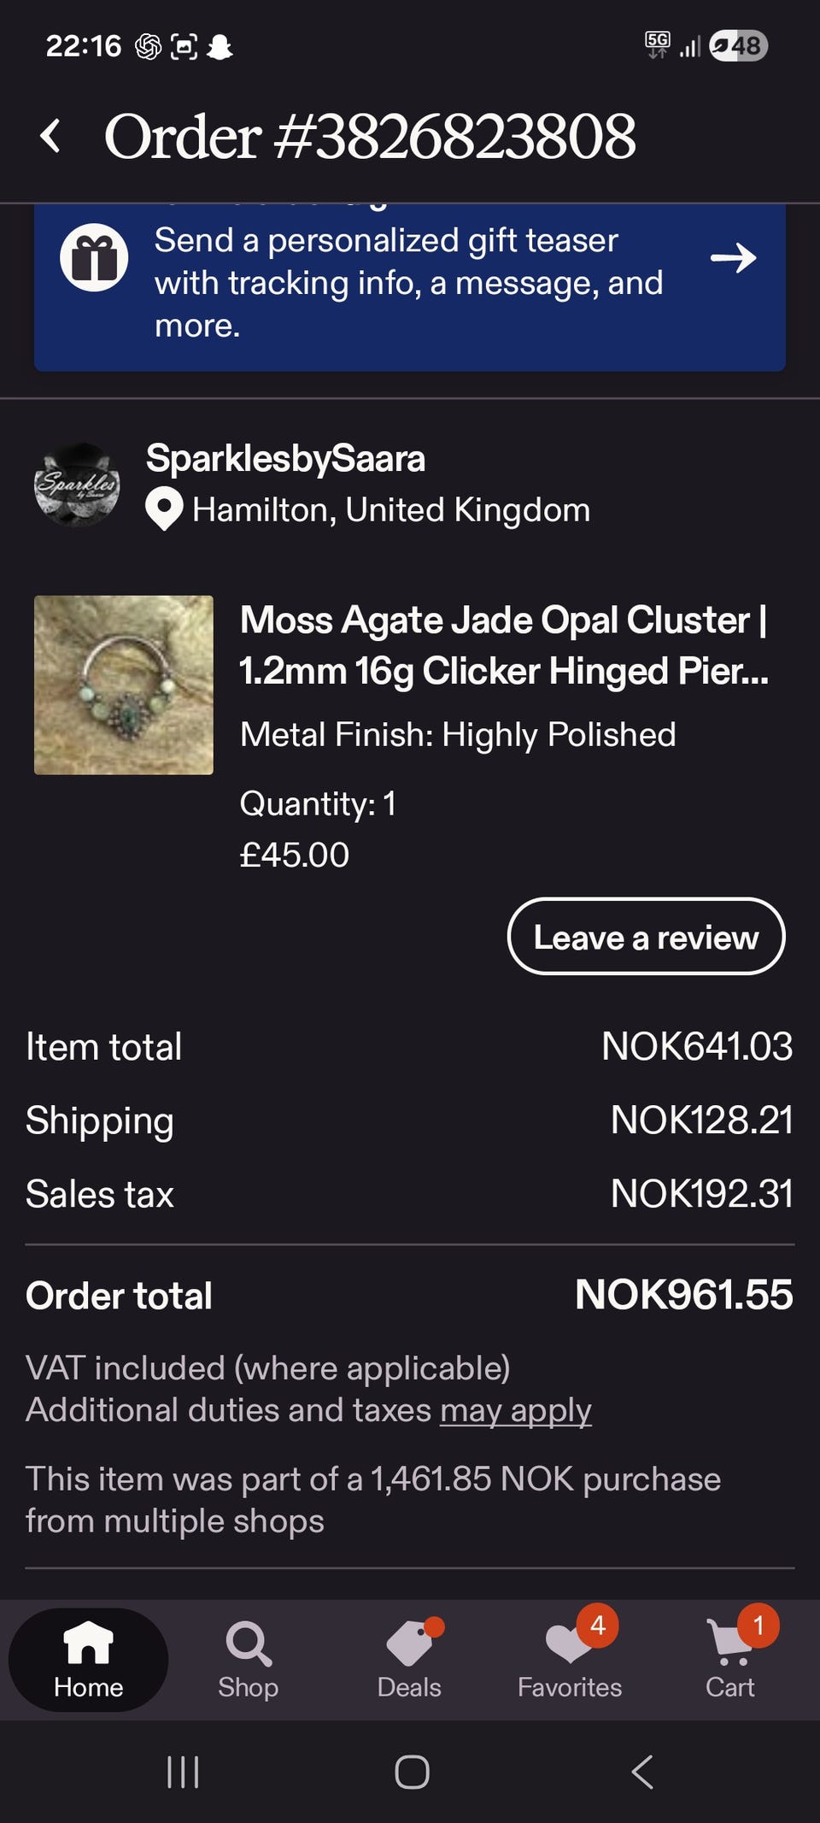
Task: Tap the location pin icon
Action: (164, 509)
